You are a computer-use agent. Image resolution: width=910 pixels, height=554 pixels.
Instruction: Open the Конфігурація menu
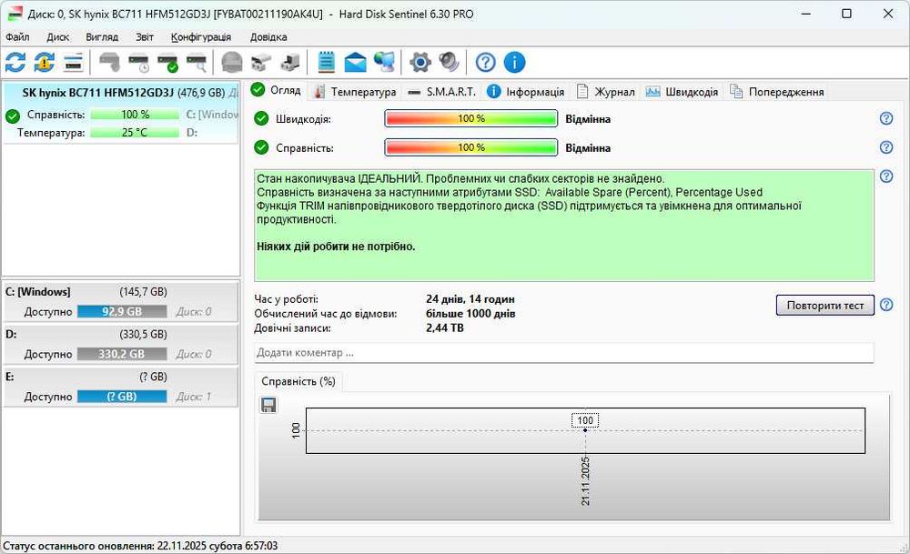pos(201,37)
